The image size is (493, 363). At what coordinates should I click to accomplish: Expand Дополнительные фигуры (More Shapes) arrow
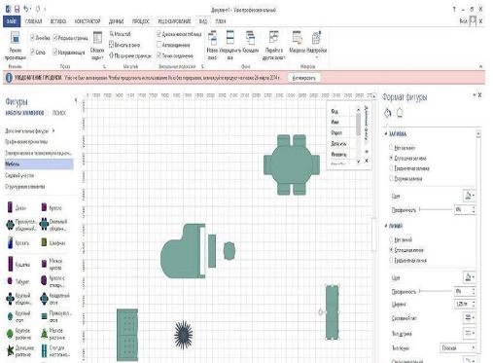click(53, 131)
